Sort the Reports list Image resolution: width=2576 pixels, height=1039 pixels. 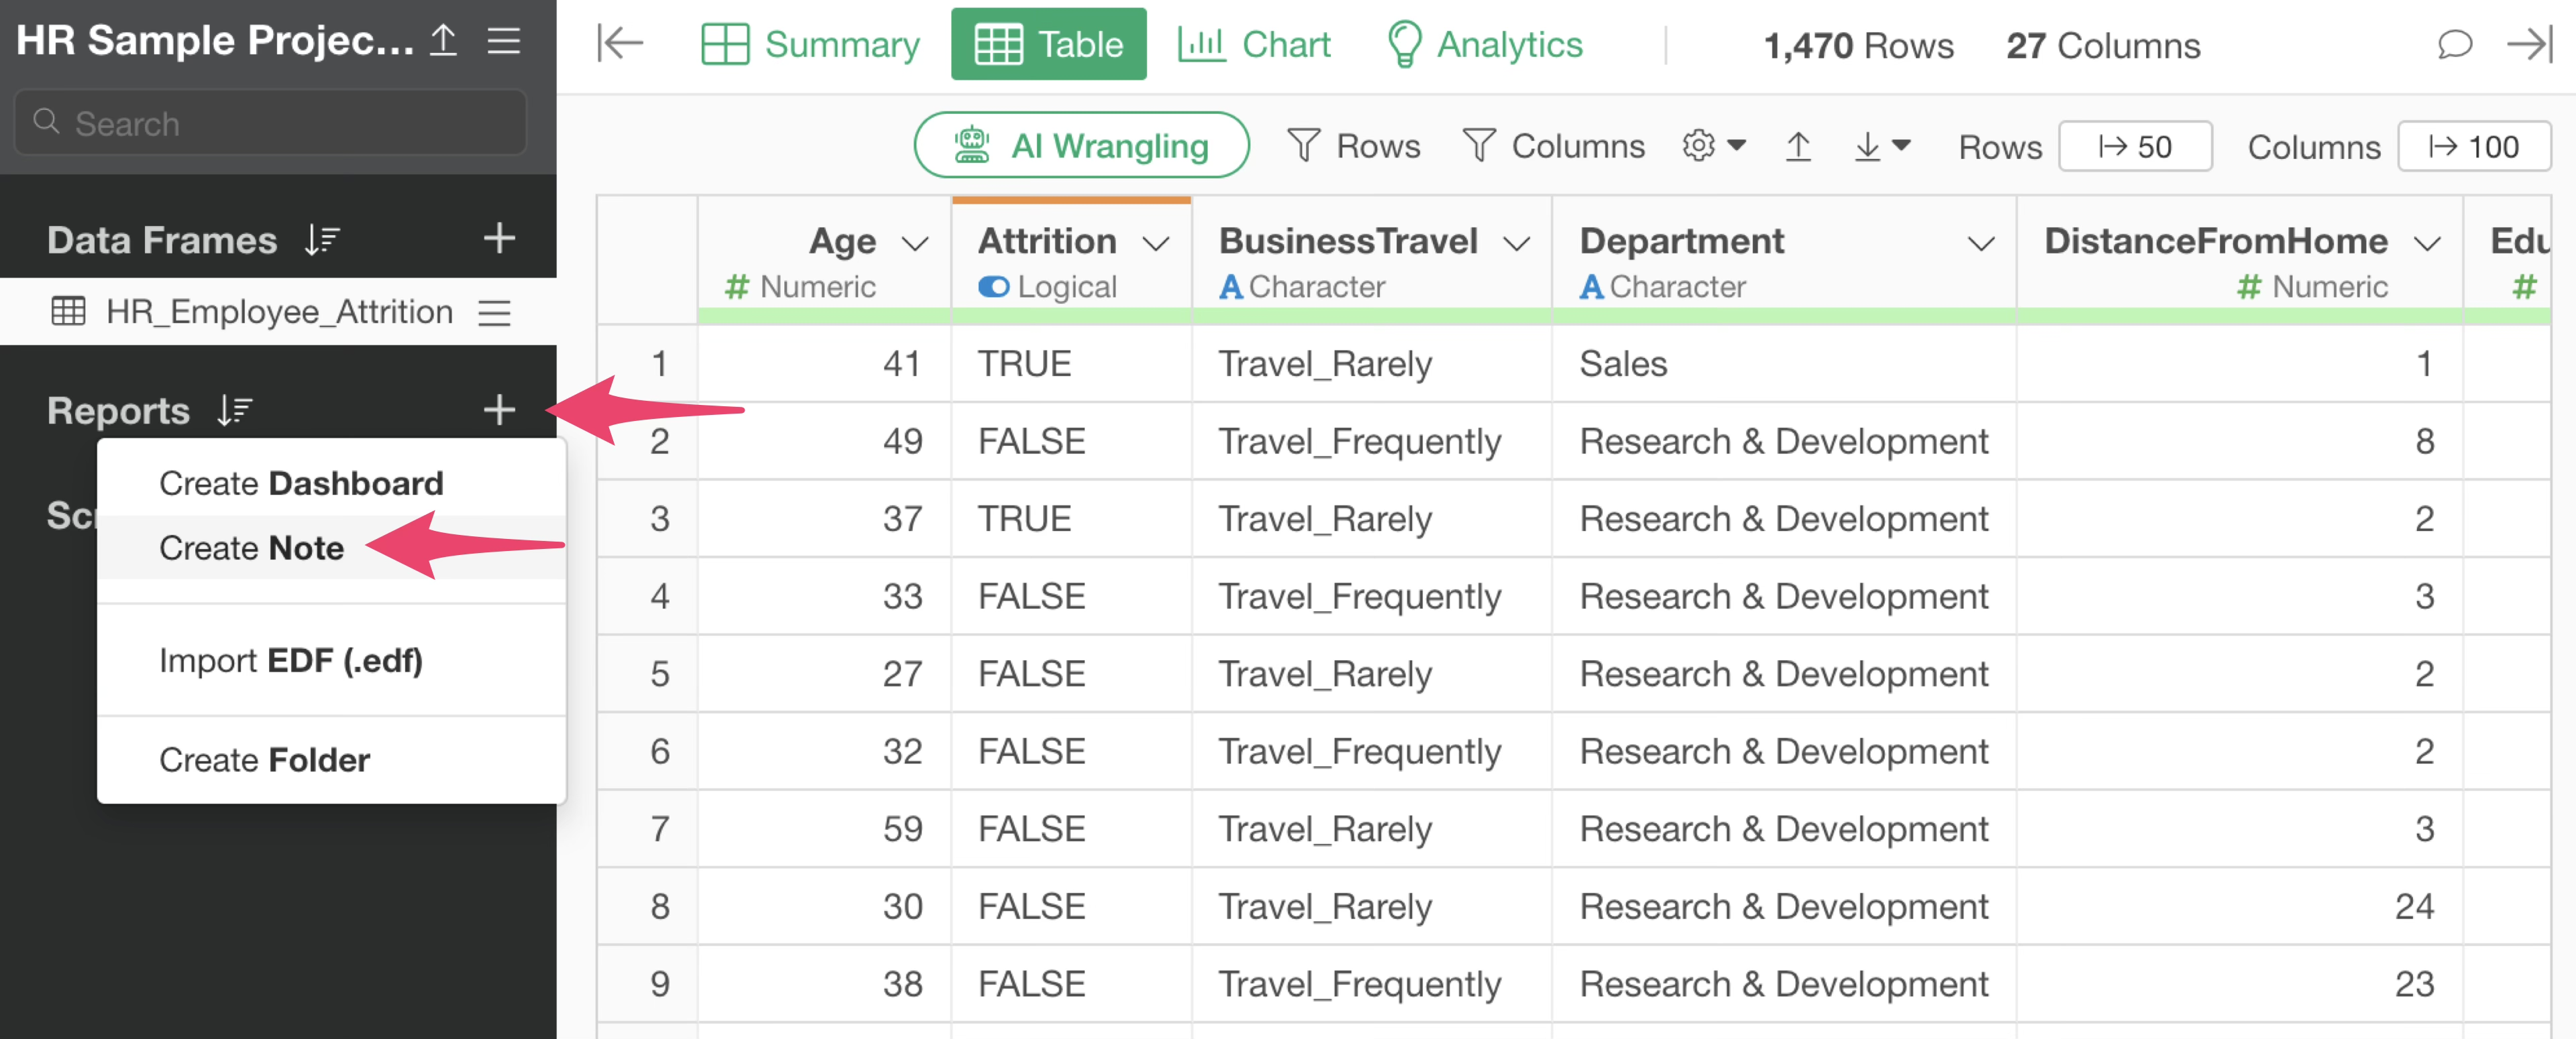pyautogui.click(x=234, y=411)
